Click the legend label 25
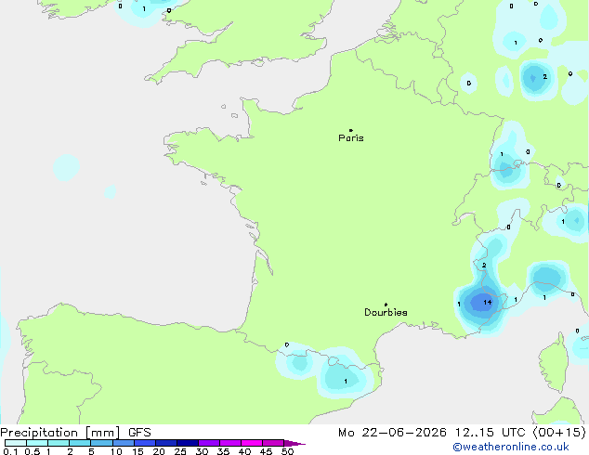 (180, 451)
